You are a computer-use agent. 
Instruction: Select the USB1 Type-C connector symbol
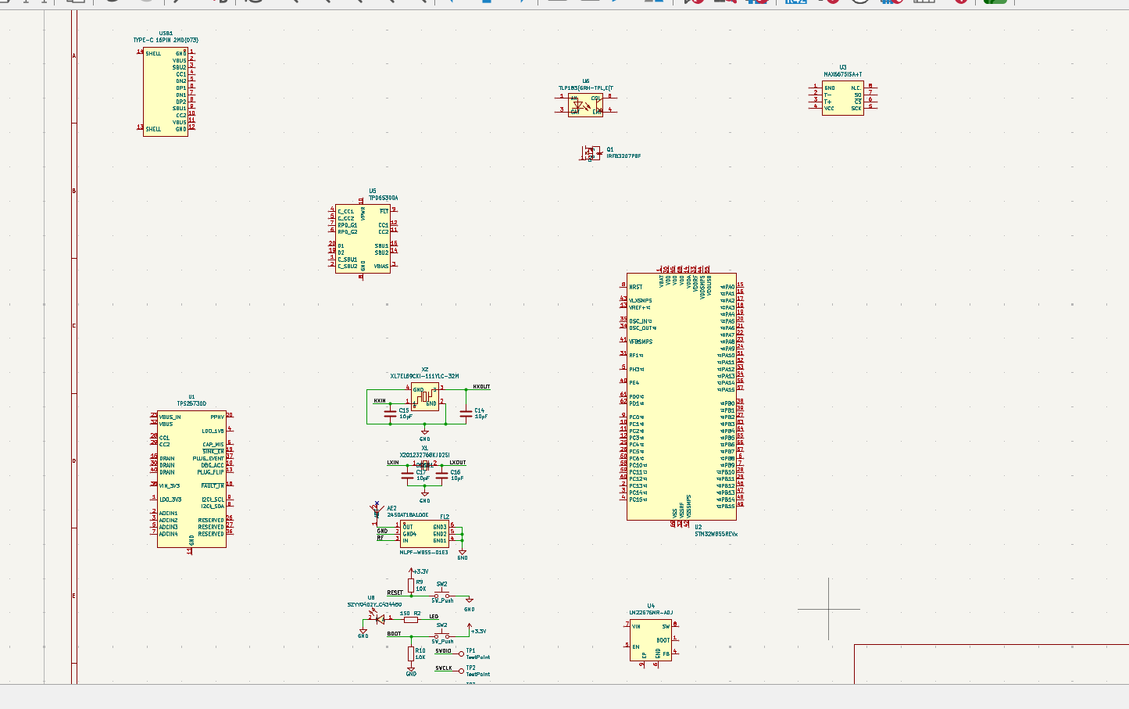coord(165,91)
